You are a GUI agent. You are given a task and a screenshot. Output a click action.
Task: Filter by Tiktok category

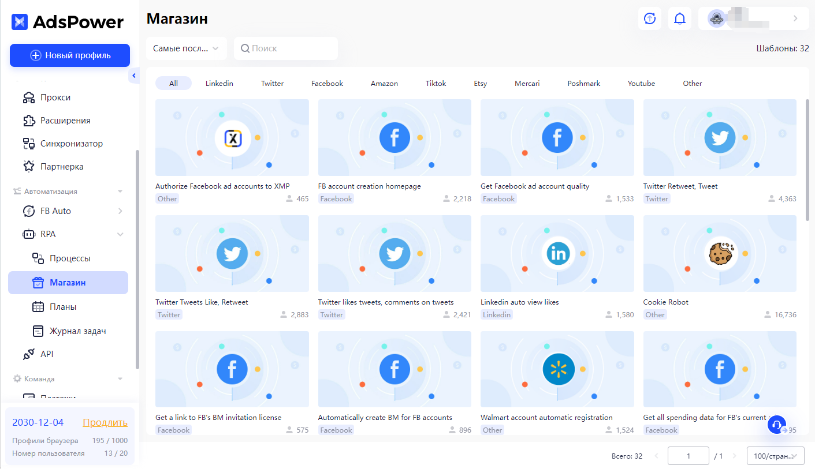436,84
